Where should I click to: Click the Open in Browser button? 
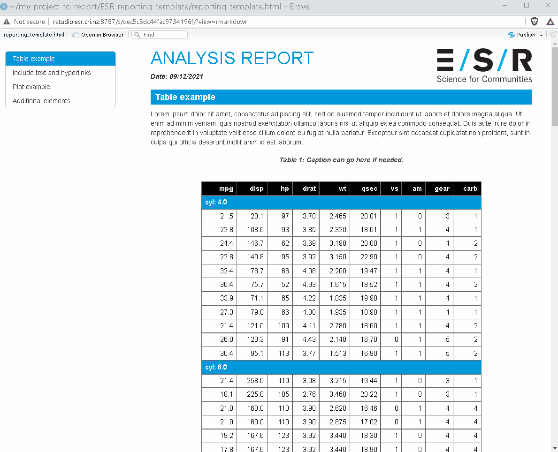pos(98,35)
